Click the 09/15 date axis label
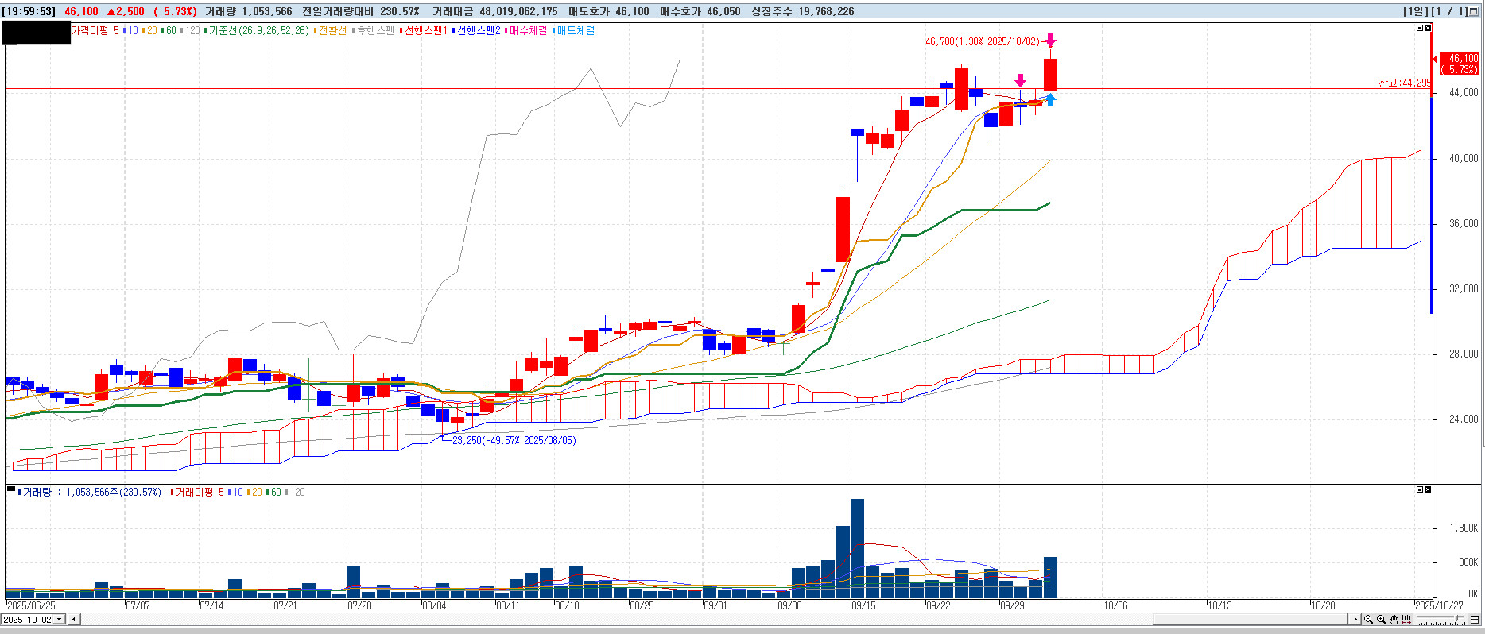This screenshot has height=634, width=1485. click(x=863, y=605)
